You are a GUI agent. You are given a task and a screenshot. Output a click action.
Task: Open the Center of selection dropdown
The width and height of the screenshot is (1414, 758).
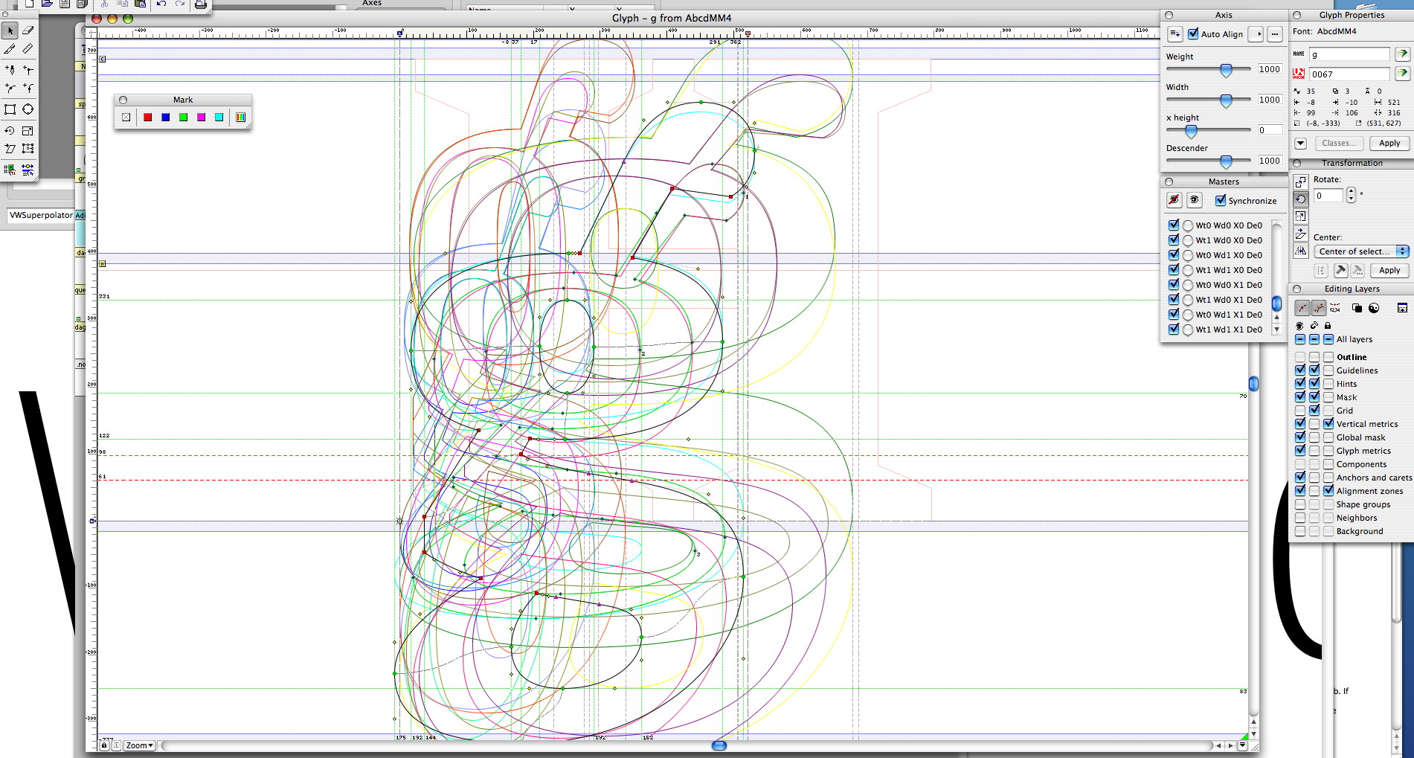point(1361,251)
